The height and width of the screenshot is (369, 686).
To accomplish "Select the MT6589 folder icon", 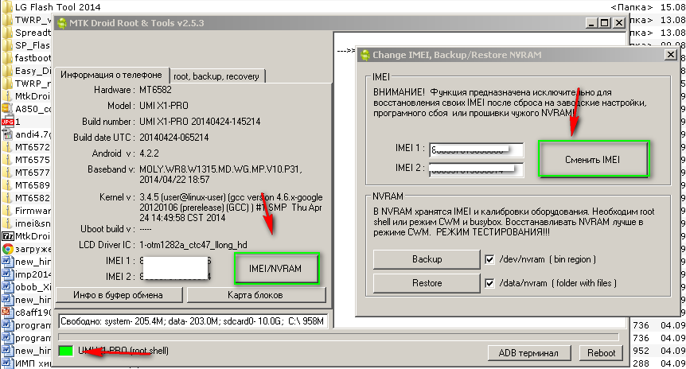I will coord(7,185).
